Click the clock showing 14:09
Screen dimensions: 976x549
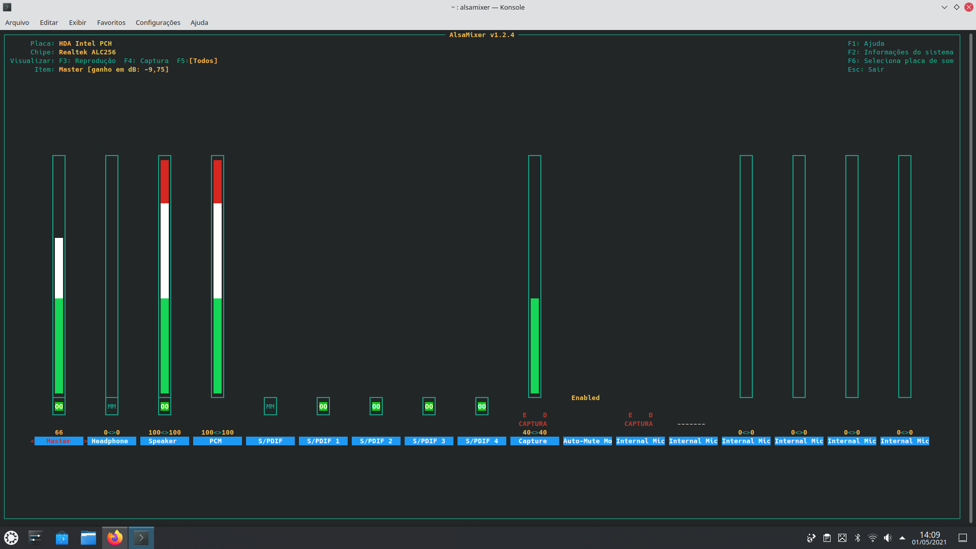pos(929,538)
